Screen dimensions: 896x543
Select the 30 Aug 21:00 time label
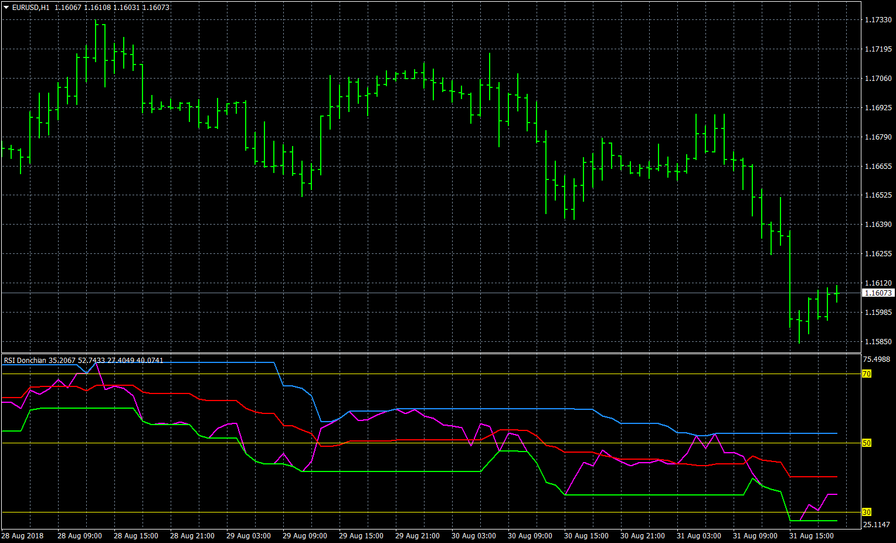pyautogui.click(x=643, y=536)
